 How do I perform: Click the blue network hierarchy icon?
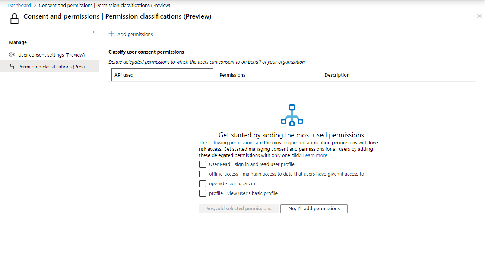point(292,115)
